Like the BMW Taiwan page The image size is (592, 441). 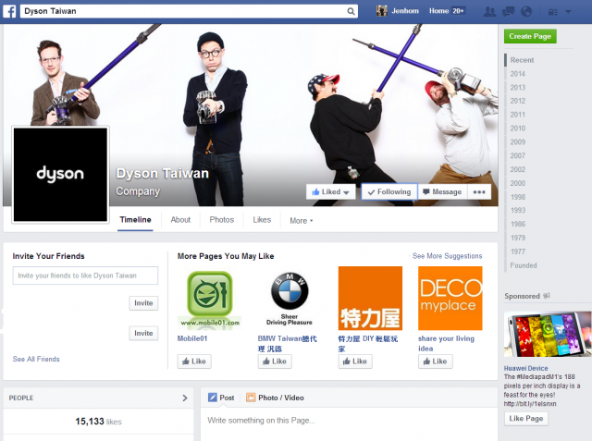(275, 361)
